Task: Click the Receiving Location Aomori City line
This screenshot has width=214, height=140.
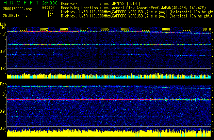Action: click(133, 8)
